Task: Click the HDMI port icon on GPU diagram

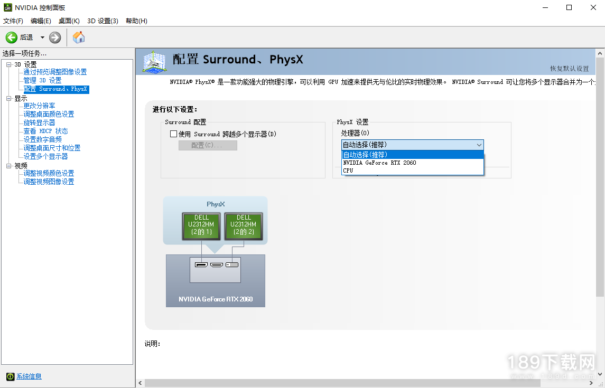Action: click(217, 264)
